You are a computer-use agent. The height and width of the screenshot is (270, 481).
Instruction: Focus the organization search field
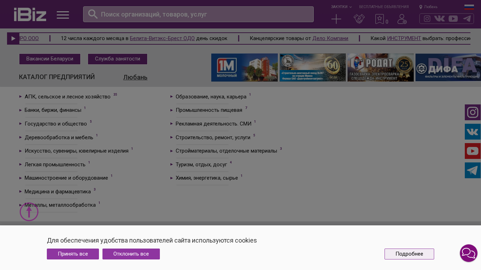pos(198,14)
